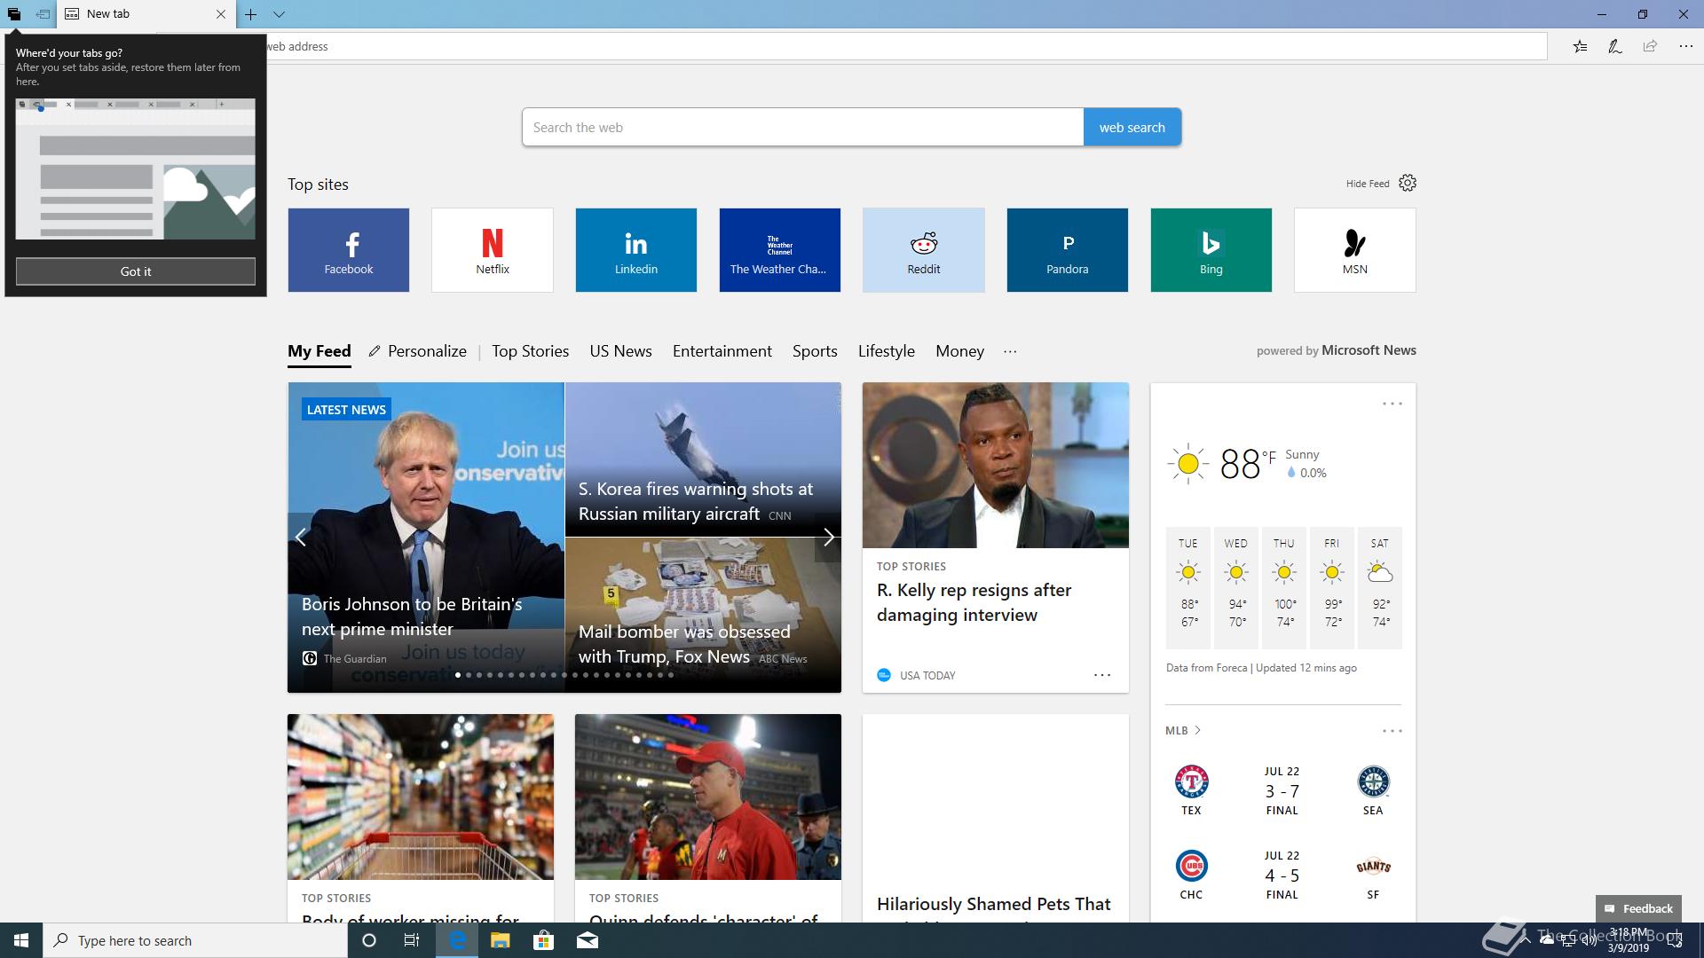
Task: Open the MSN top site tile
Action: pos(1355,250)
